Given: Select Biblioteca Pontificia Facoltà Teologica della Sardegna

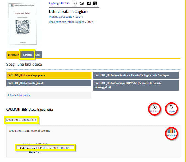Looking at the screenshot, I should pos(136,75).
